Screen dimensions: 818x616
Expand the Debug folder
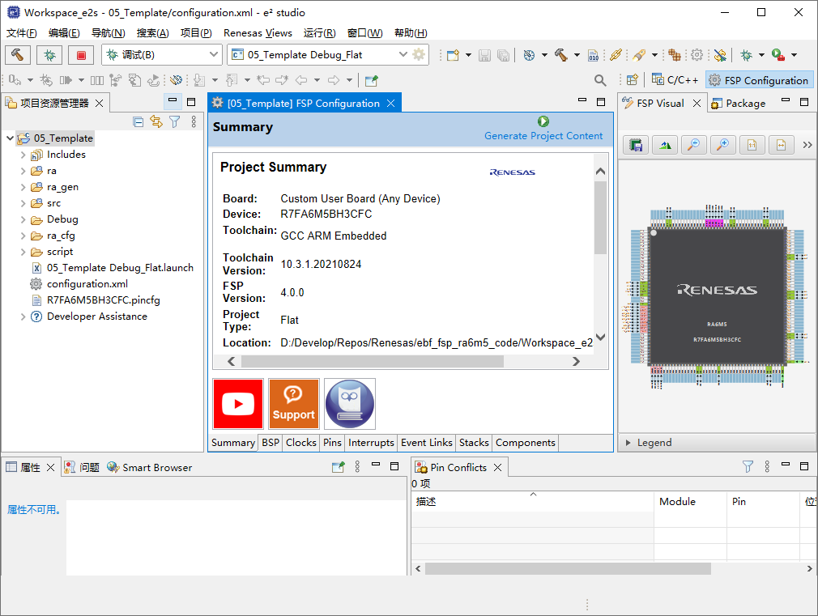(23, 219)
